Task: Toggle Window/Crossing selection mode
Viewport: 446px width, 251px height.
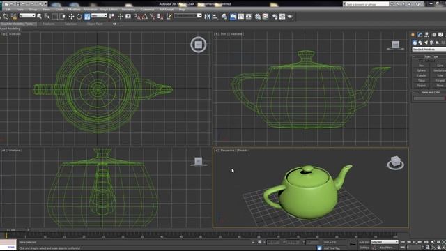Action: (x=63, y=17)
